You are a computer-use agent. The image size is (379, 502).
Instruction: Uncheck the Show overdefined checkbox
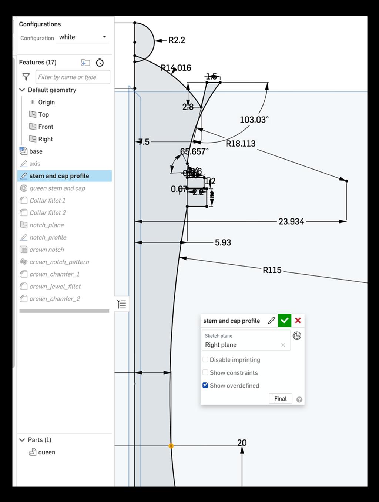[x=205, y=385]
